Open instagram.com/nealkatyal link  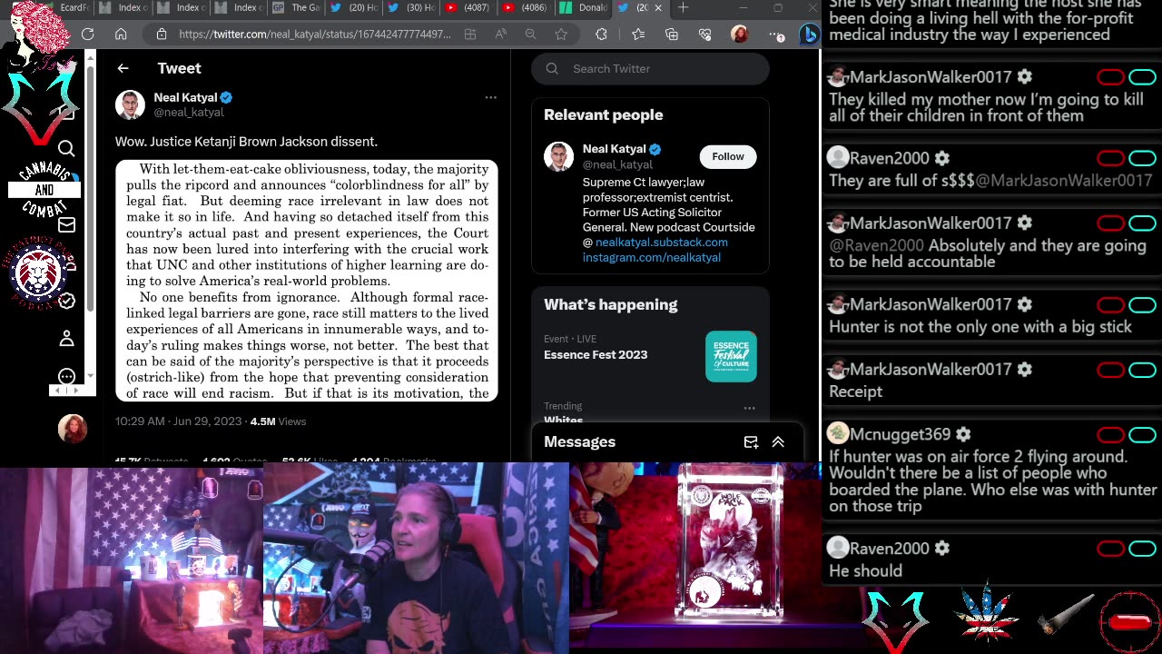coord(652,258)
